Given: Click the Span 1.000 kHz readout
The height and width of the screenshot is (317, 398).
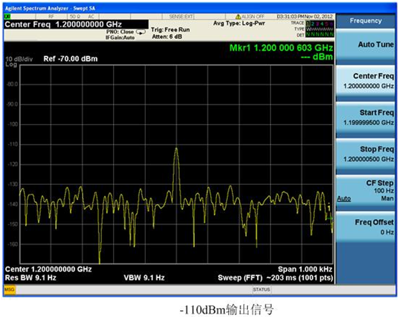Looking at the screenshot, I should tap(305, 269).
